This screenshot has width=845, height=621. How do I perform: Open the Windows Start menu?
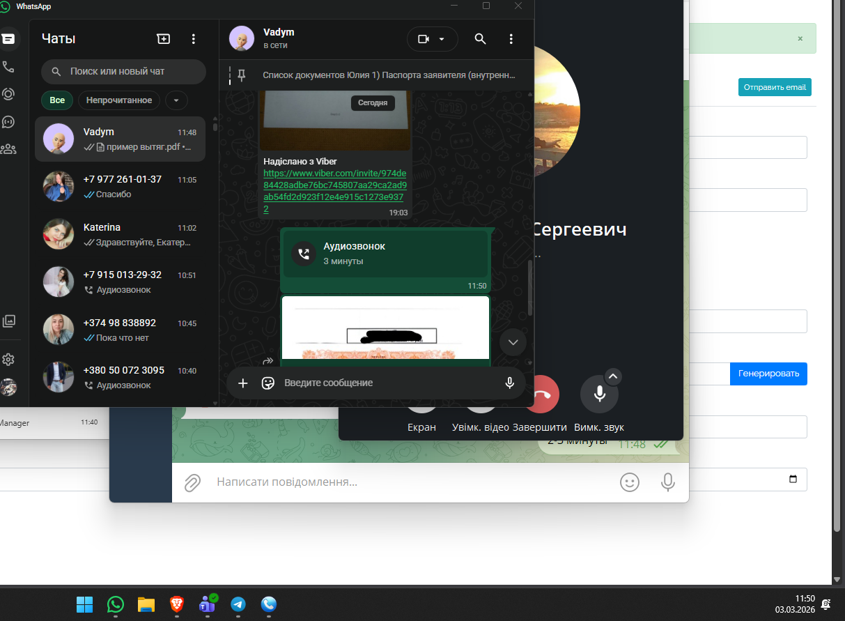point(84,604)
